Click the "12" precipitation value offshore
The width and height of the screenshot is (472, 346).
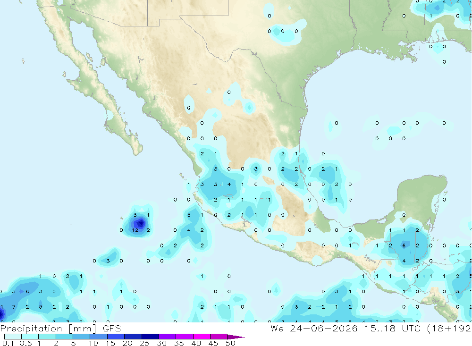135,230
